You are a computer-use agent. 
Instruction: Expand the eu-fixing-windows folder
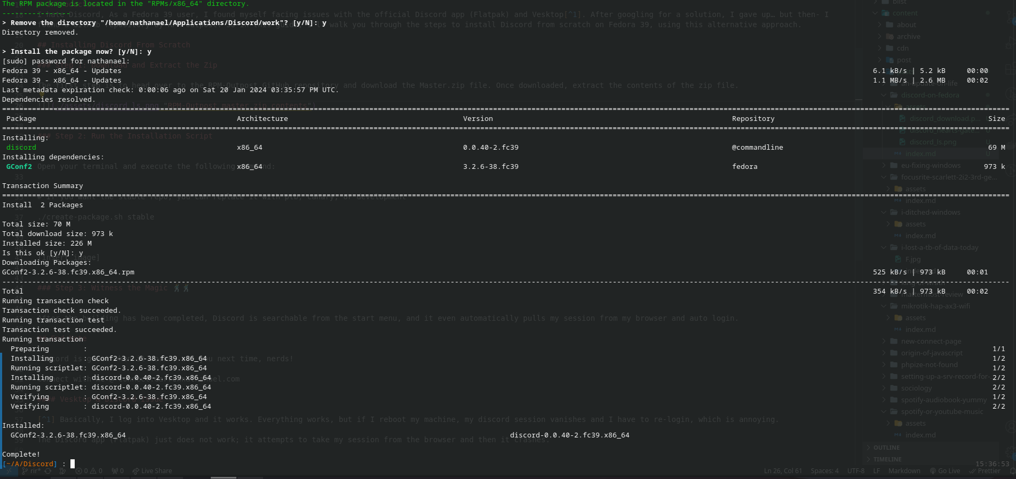(x=931, y=166)
